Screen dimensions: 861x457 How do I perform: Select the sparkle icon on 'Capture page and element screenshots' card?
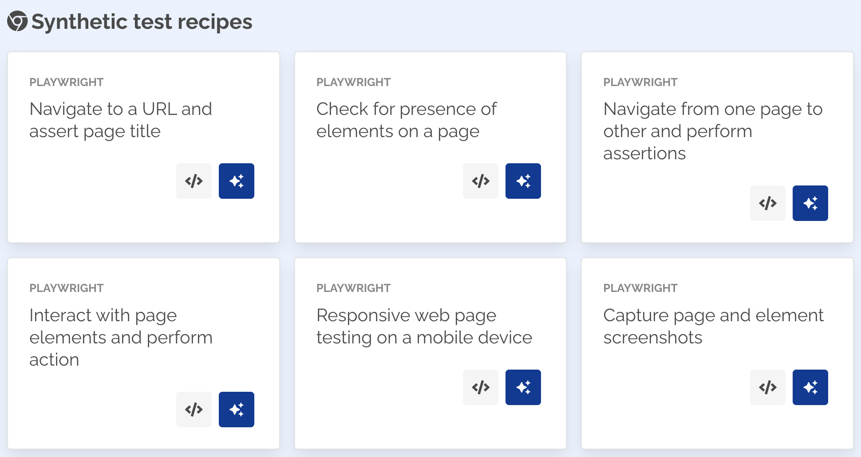[x=810, y=387]
